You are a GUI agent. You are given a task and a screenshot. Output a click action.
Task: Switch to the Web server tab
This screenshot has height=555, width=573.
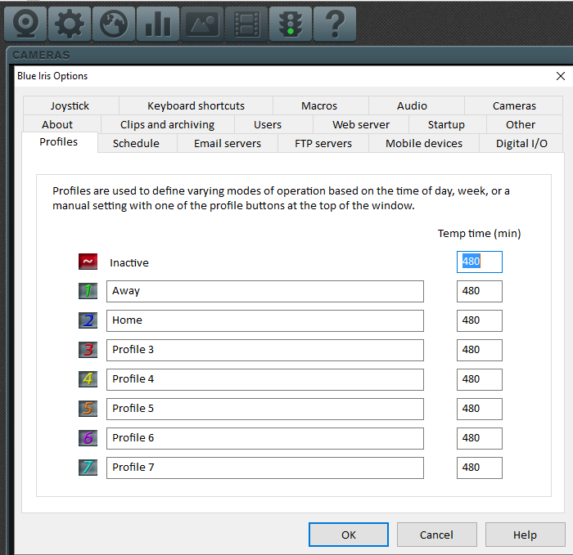pyautogui.click(x=361, y=124)
